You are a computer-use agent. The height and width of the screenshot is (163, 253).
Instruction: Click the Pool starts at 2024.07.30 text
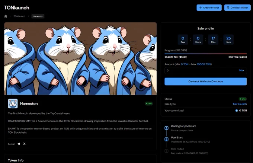190,142
